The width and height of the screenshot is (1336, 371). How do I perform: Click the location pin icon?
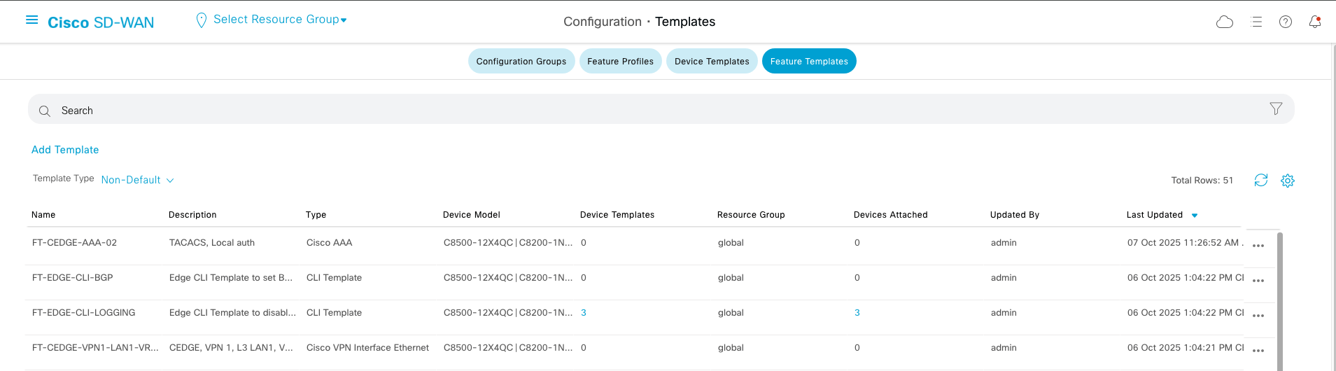(x=202, y=20)
